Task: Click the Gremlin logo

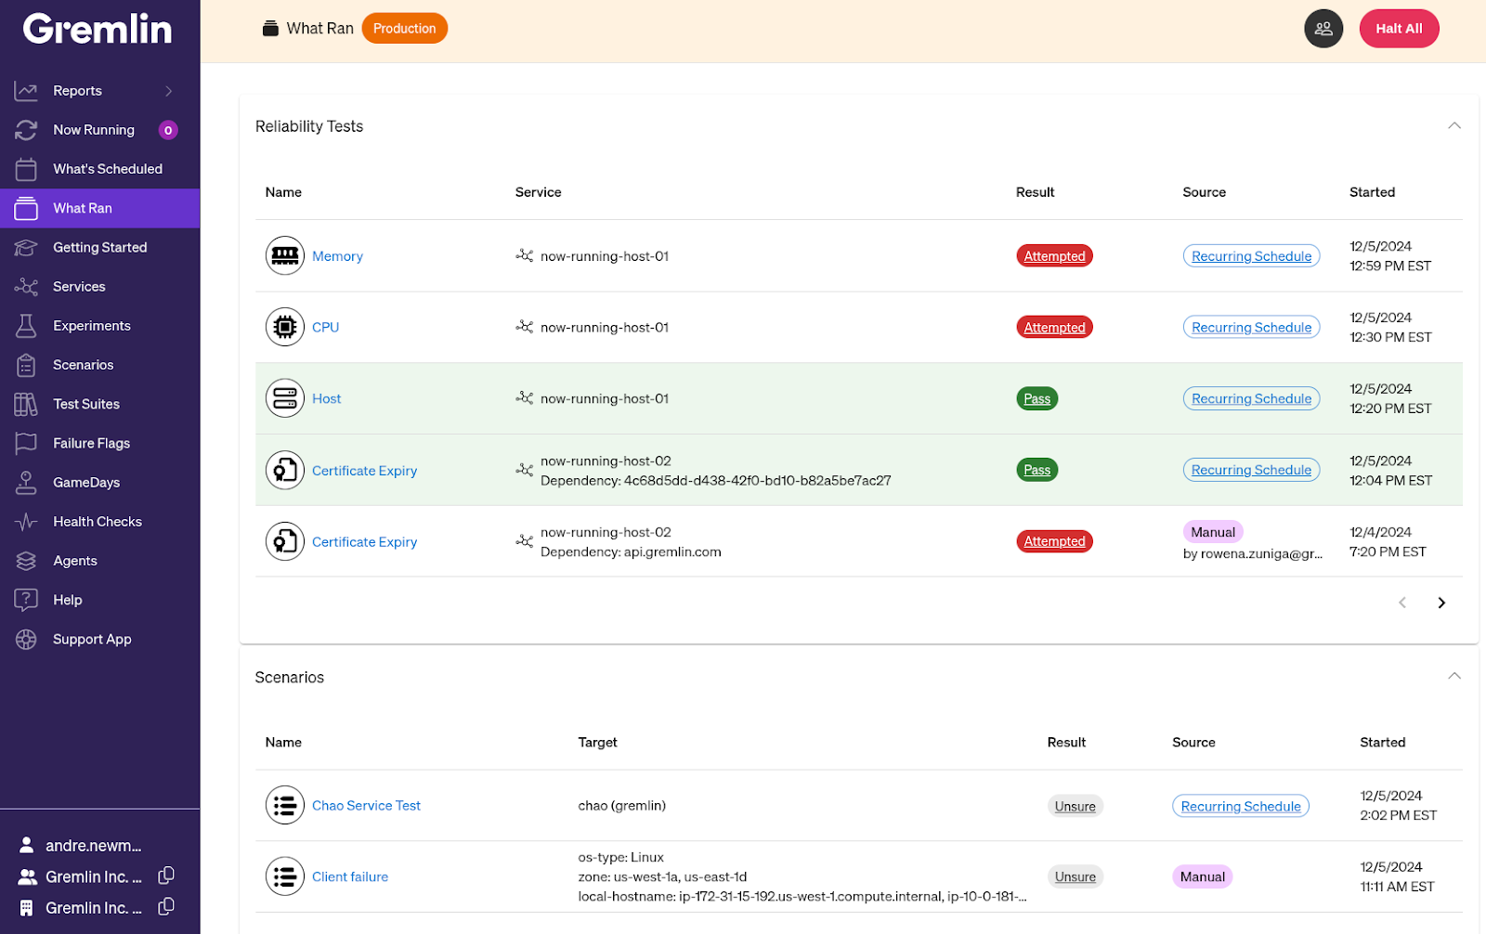Action: tap(98, 29)
